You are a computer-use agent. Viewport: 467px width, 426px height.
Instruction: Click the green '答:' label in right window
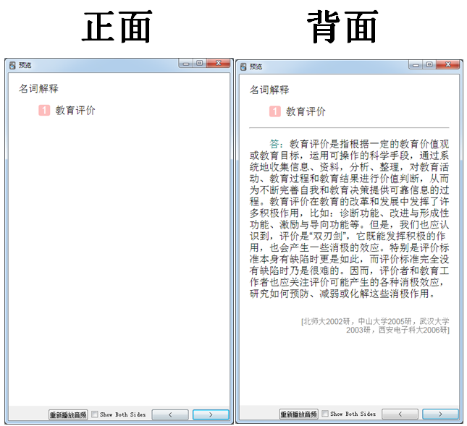click(276, 144)
